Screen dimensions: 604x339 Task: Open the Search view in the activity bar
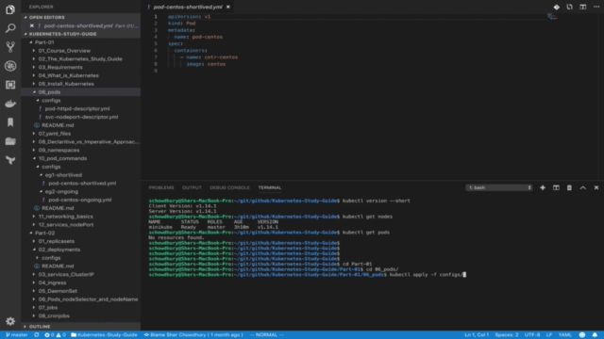[10, 28]
